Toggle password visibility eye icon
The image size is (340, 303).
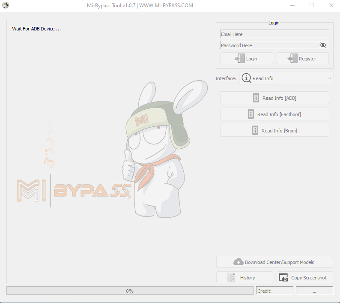(322, 45)
